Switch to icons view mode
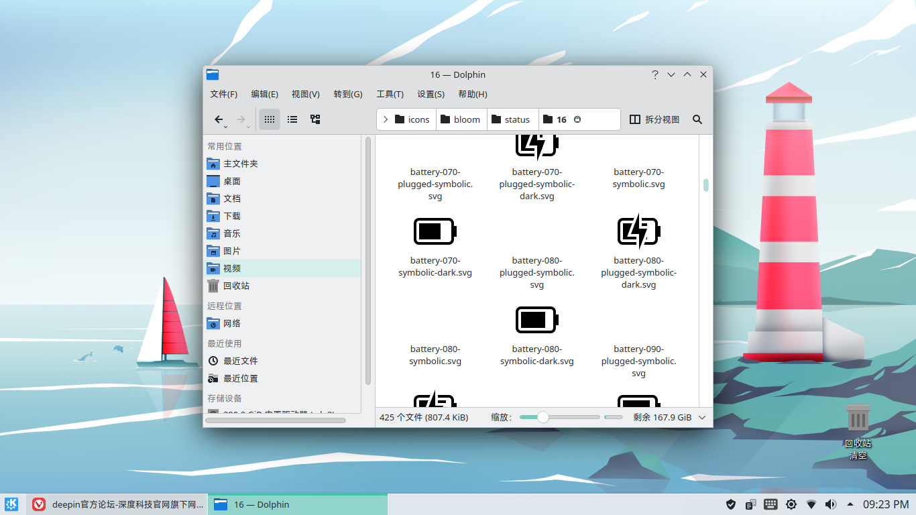This screenshot has width=916, height=515. [x=270, y=119]
